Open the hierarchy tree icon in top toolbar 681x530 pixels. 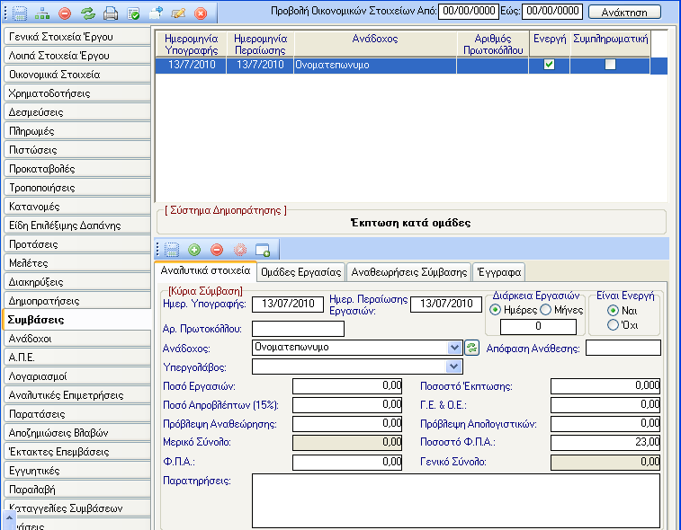pyautogui.click(x=42, y=13)
